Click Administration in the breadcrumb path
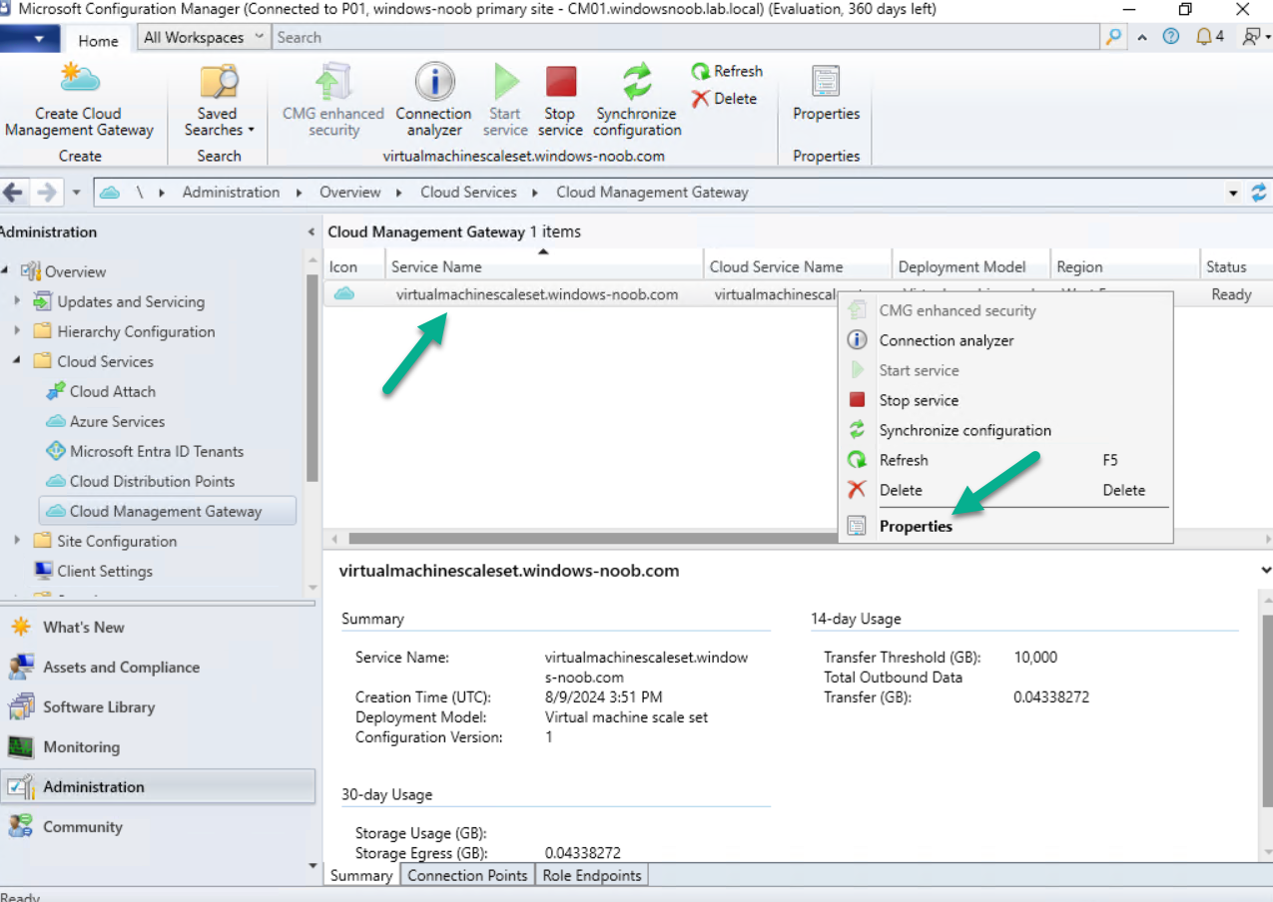1273x902 pixels. [231, 193]
